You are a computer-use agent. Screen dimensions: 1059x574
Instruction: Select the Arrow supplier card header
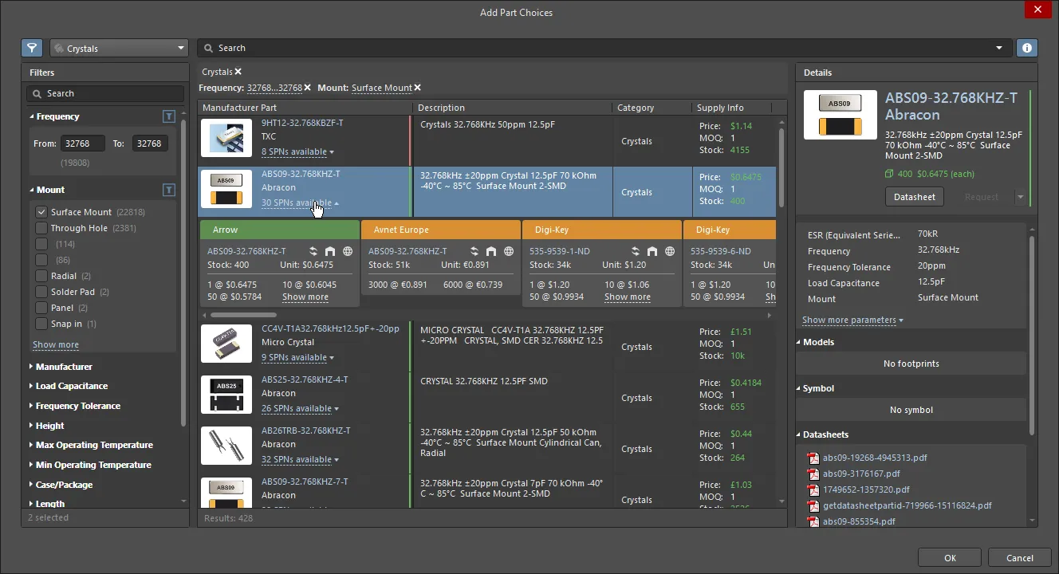279,230
